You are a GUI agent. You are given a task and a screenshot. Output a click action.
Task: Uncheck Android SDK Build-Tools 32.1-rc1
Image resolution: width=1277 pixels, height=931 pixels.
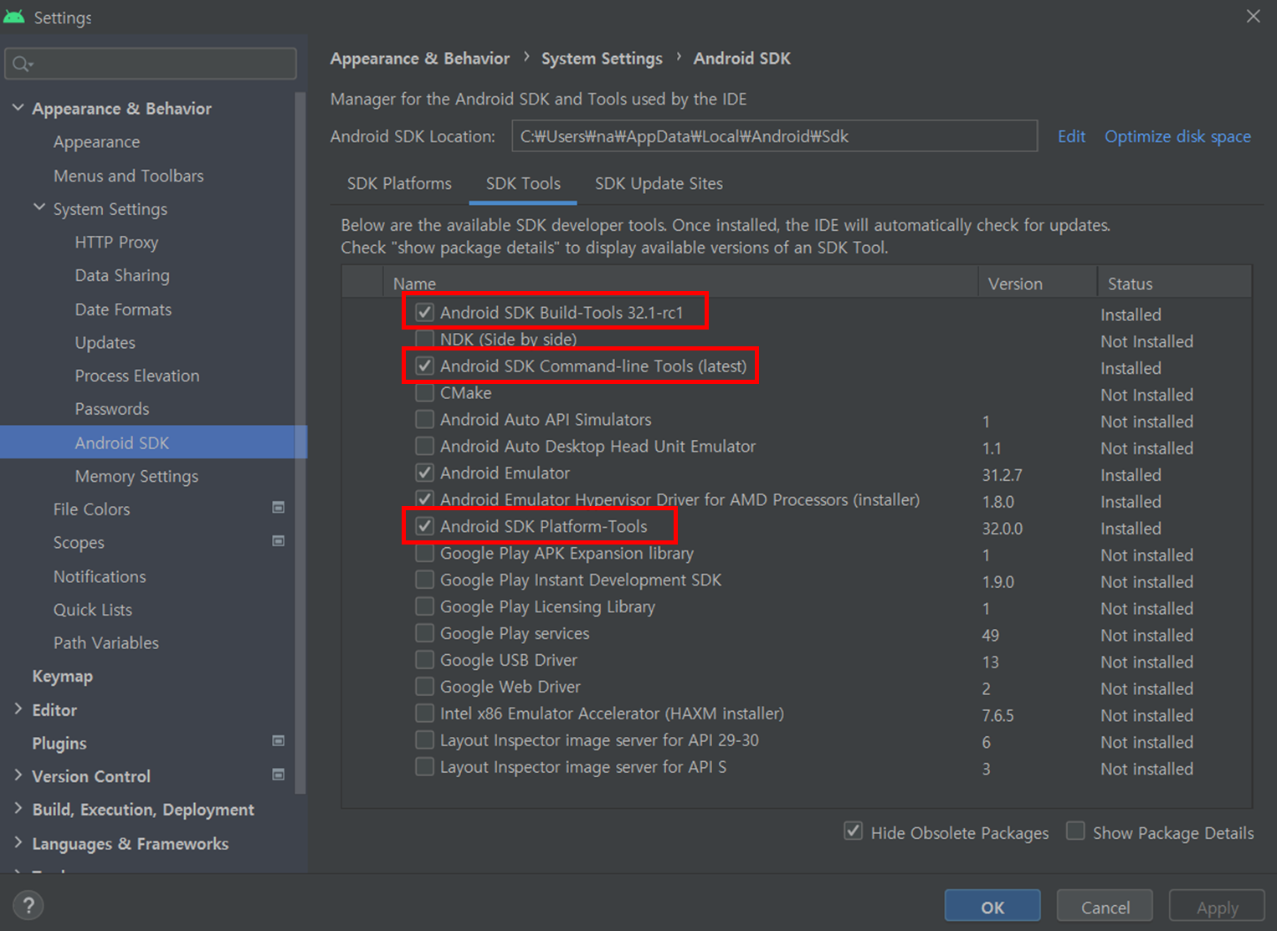(x=425, y=312)
